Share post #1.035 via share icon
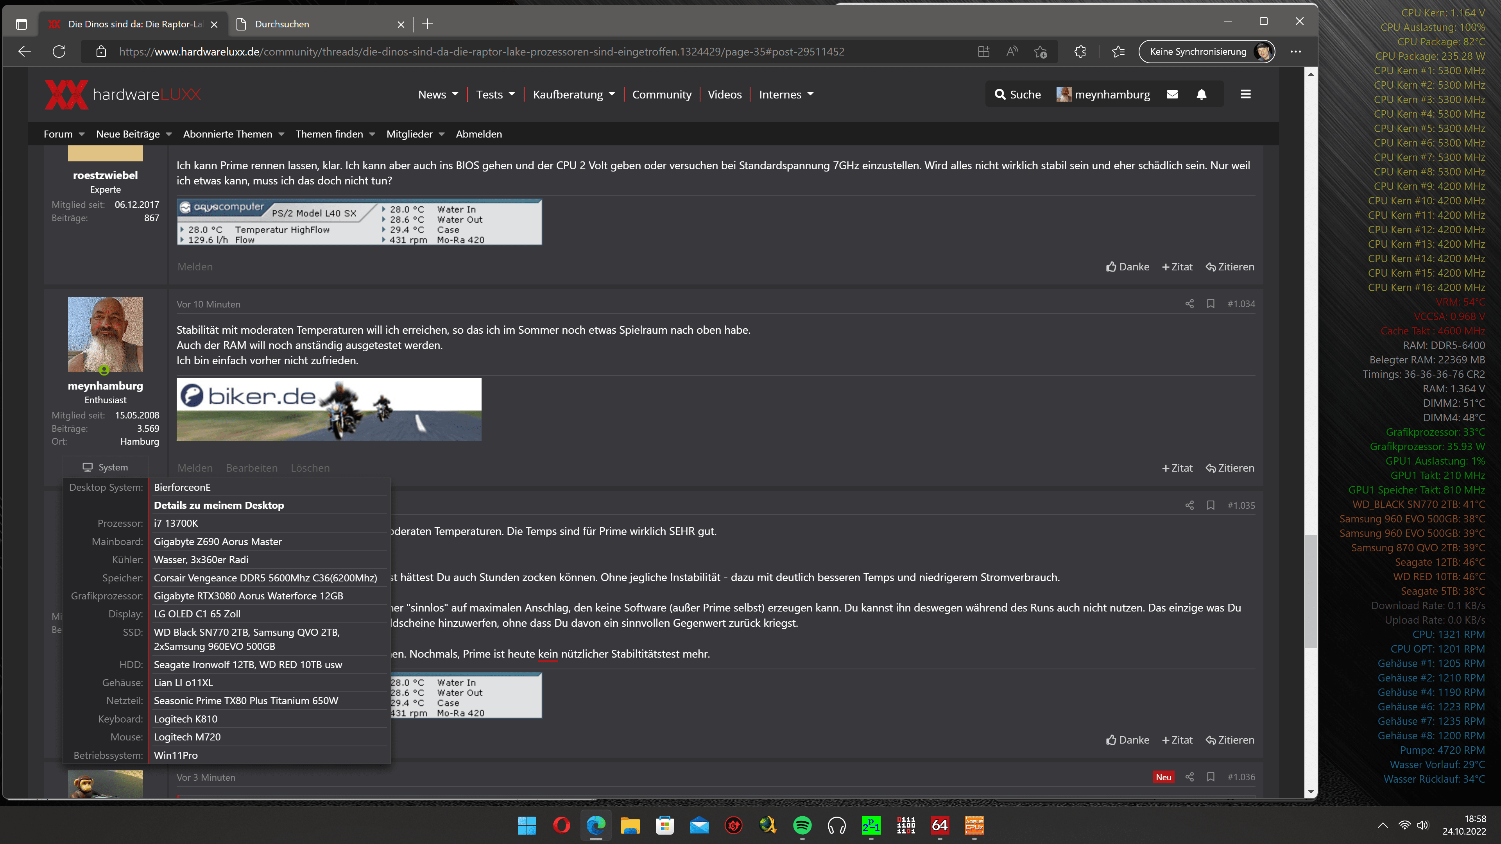 (1189, 505)
